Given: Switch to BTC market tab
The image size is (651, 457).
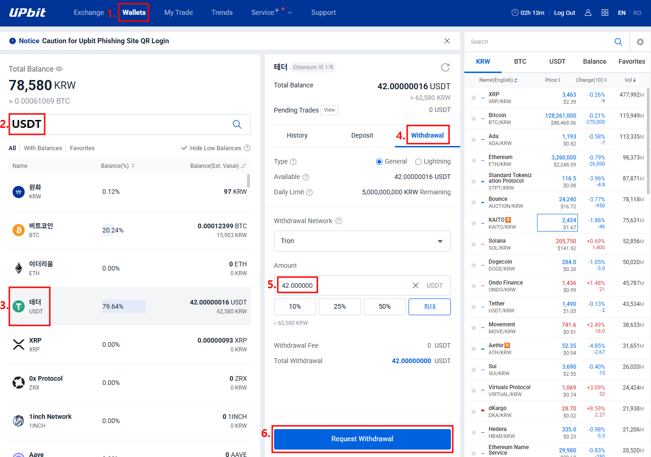Looking at the screenshot, I should coord(520,61).
